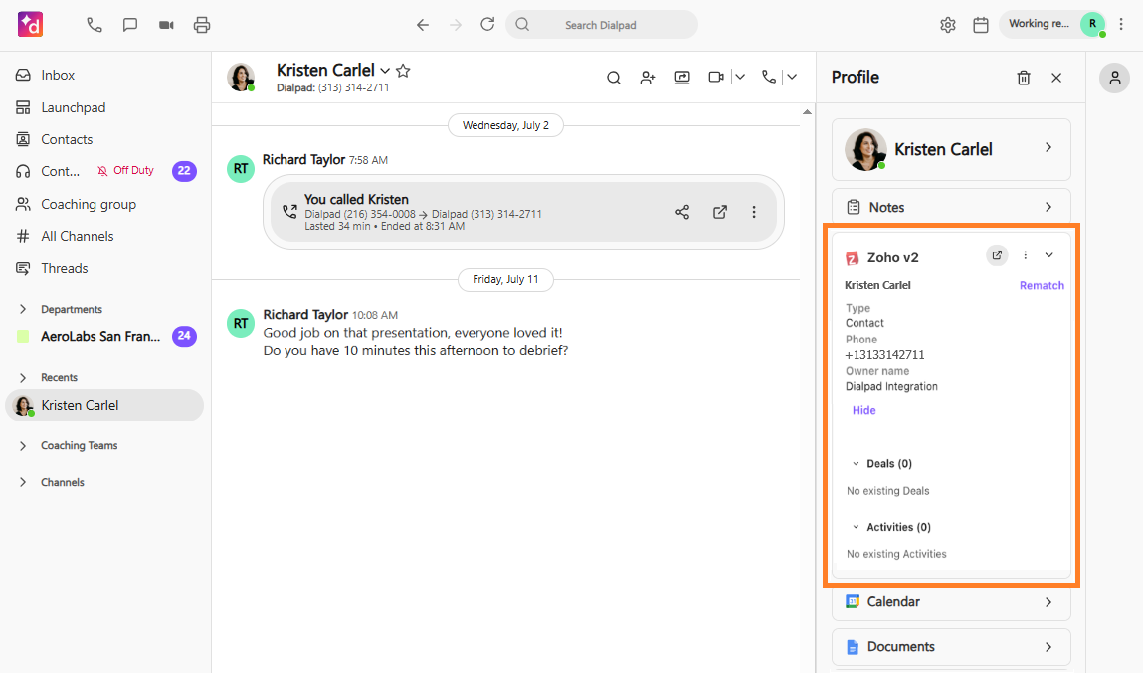Click the phone value +13133142711
The width and height of the screenshot is (1143, 673).
point(885,355)
